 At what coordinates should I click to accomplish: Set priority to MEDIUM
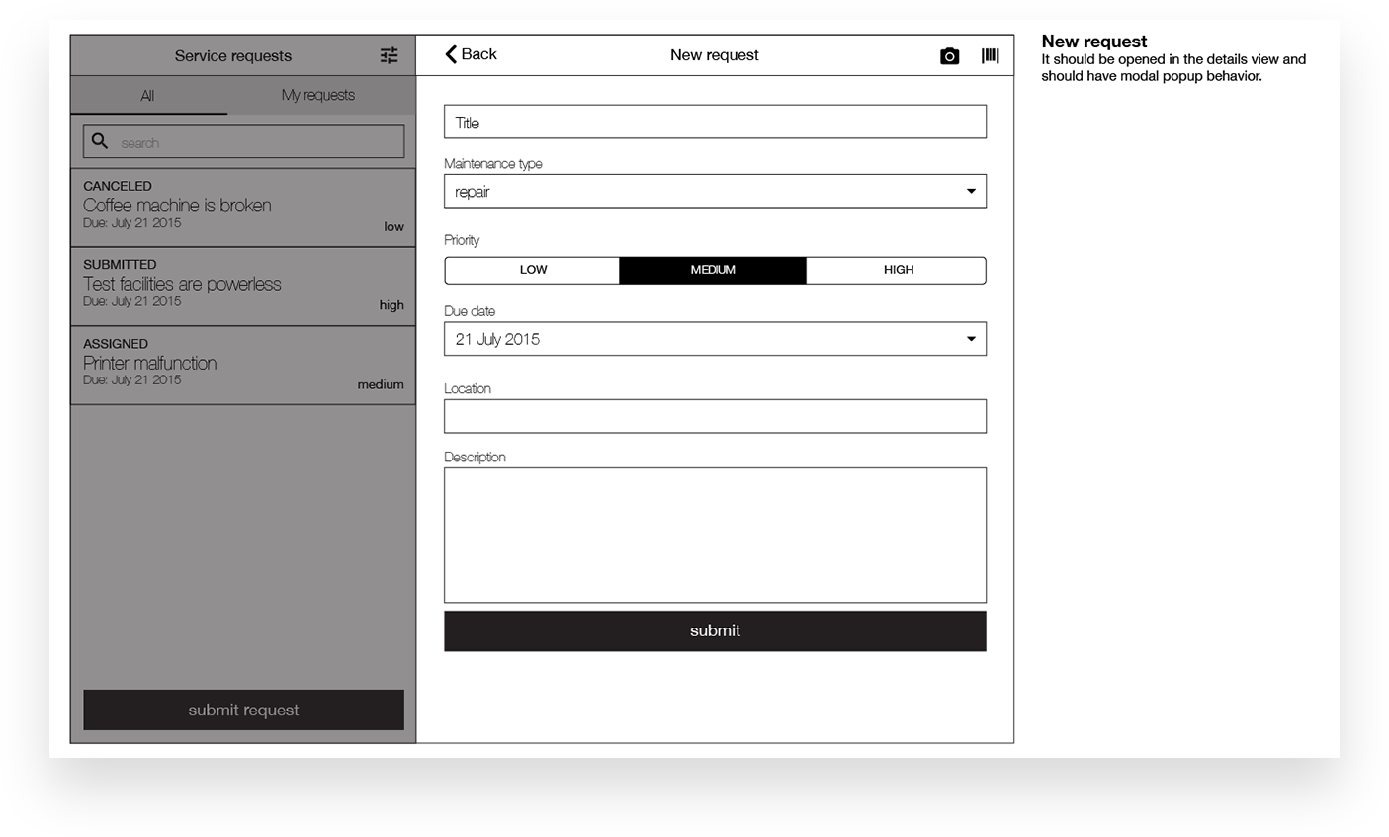pyautogui.click(x=713, y=270)
